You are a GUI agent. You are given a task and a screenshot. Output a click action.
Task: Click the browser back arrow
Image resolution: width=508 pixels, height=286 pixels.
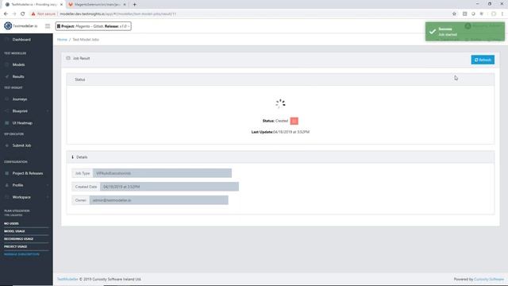coord(6,14)
